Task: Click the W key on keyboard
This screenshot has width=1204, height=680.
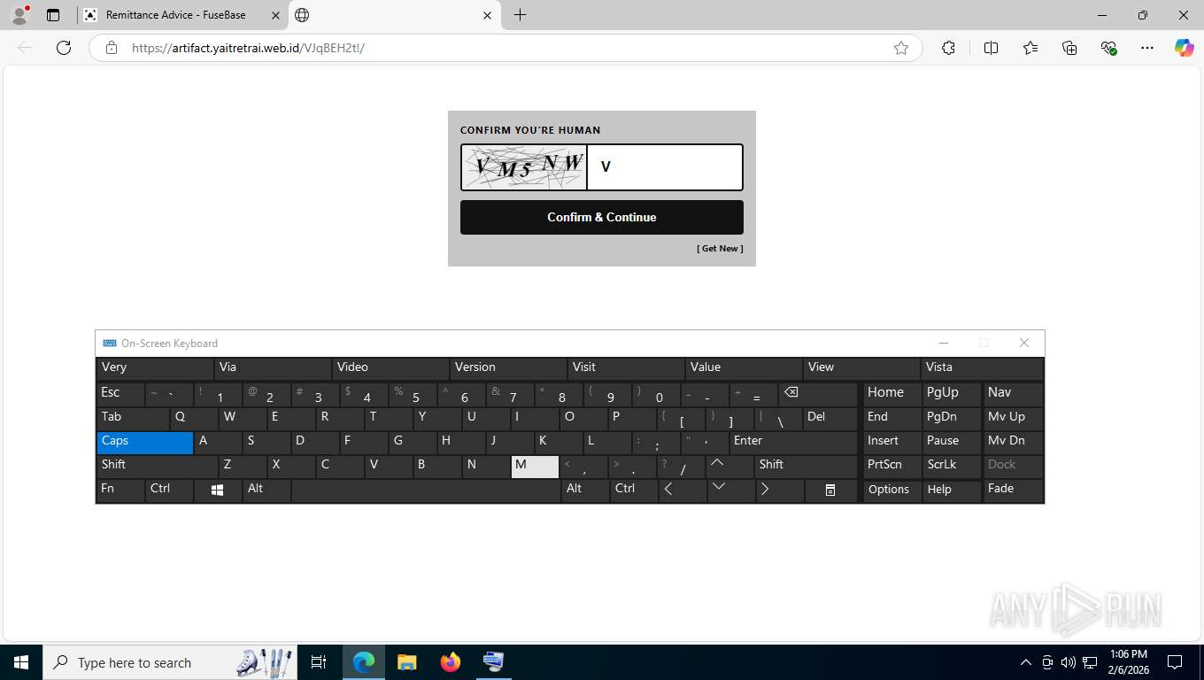Action: pos(242,419)
